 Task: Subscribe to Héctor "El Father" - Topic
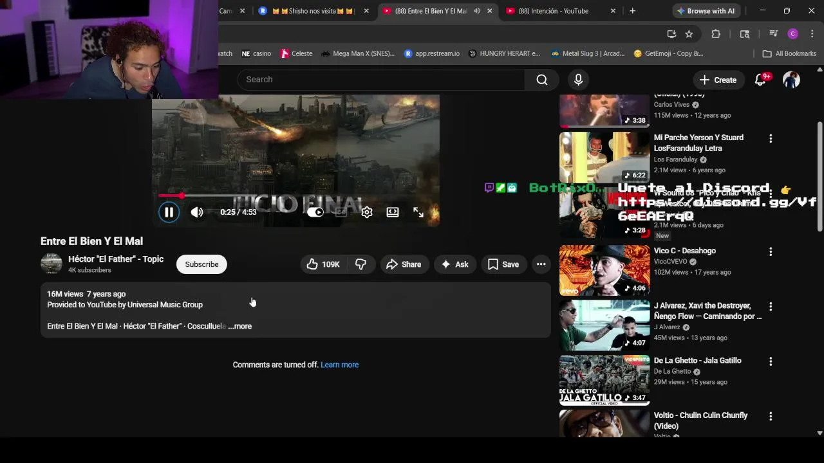pos(201,264)
